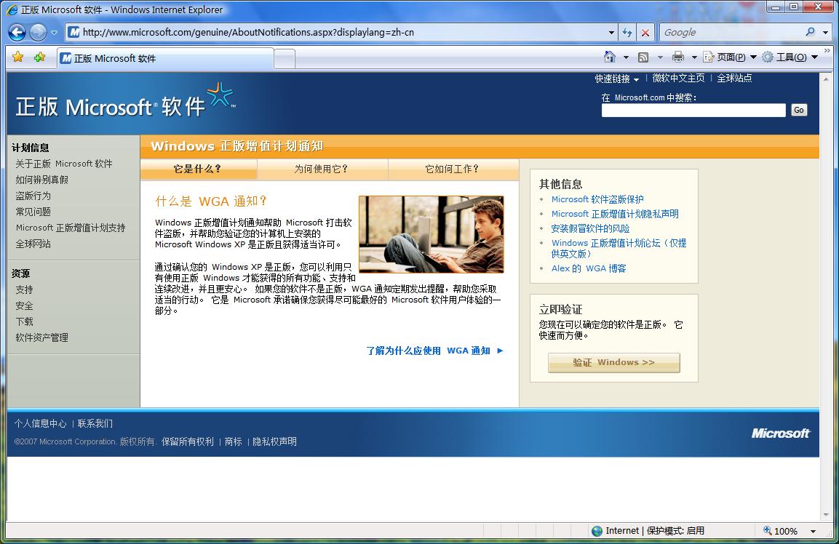Open Microsoft 软件盗版保护 link

(597, 199)
